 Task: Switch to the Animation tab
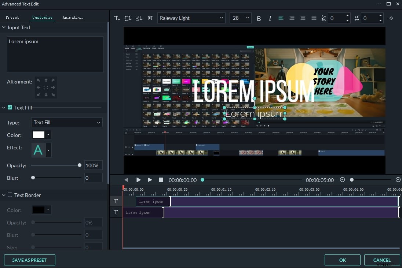pyautogui.click(x=72, y=17)
